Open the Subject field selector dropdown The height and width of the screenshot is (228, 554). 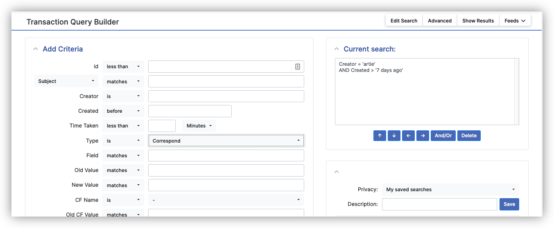(66, 81)
